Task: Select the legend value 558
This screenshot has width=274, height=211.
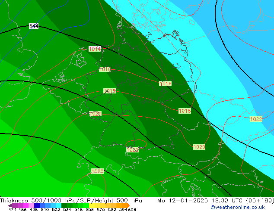Action: tap(89, 209)
